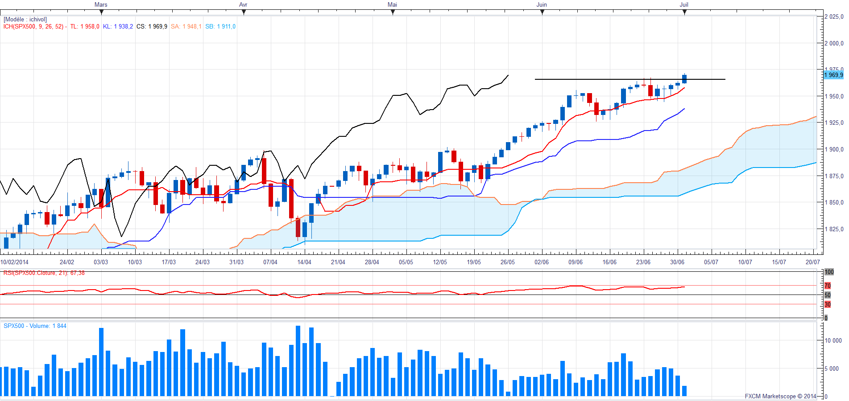
Task: Click the 30/06 date on time axis
Action: [x=677, y=262]
